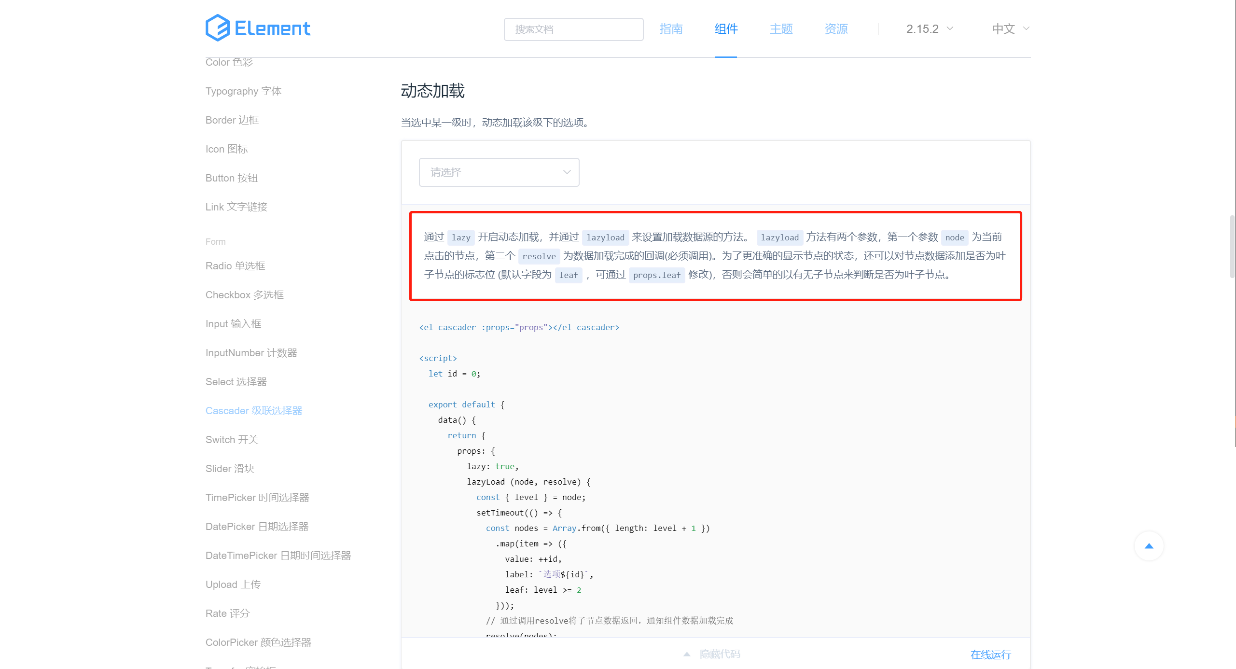Click the 在线运行 link
This screenshot has height=669, width=1236.
(990, 655)
